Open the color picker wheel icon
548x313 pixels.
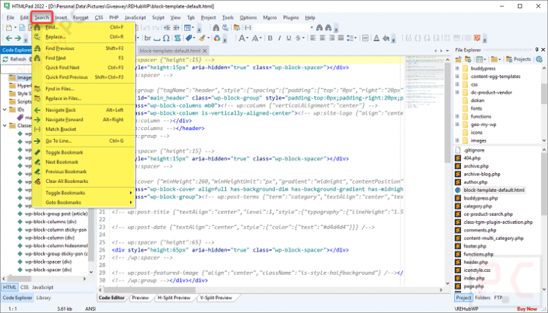[217, 38]
